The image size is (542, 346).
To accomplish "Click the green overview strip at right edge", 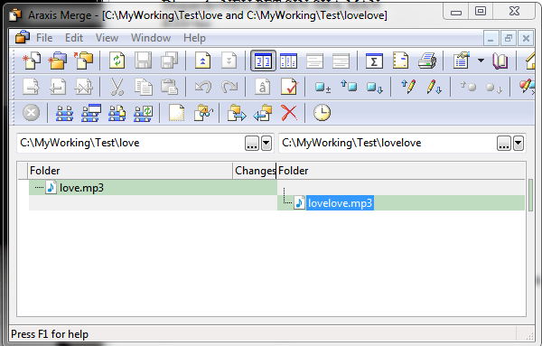I will coord(531,194).
